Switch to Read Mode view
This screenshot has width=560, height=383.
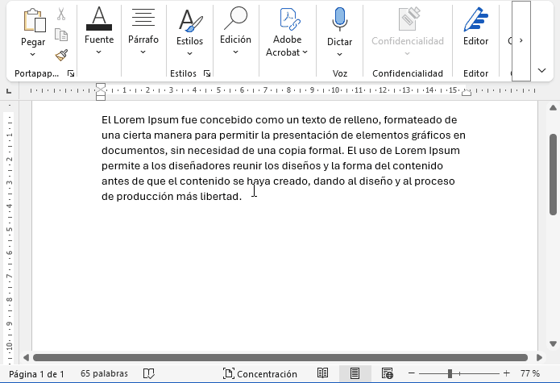[323, 374]
